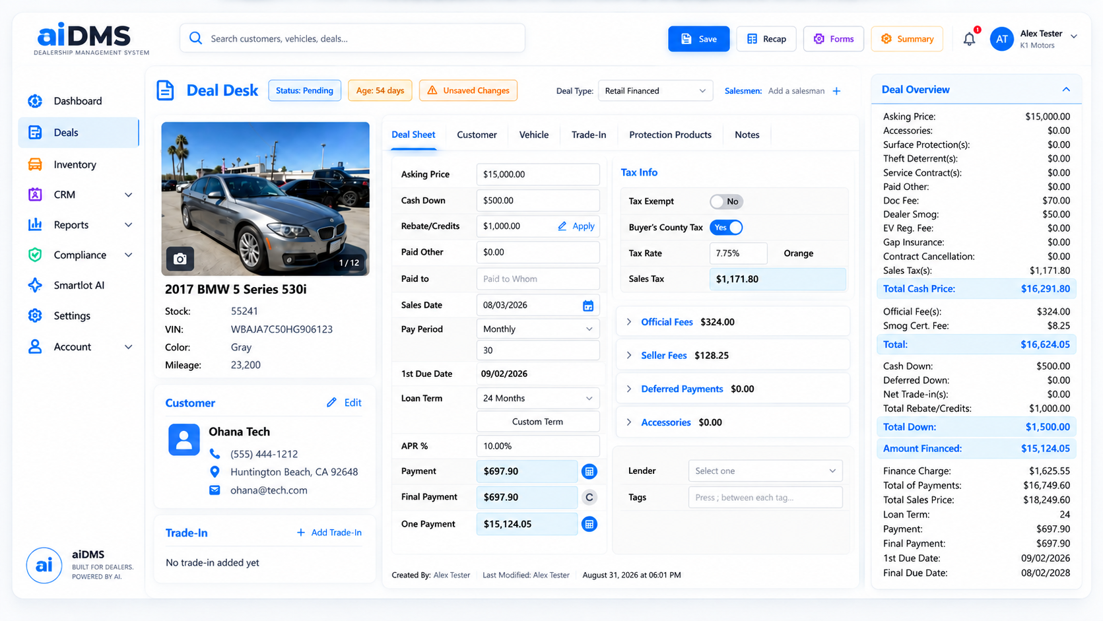This screenshot has width=1103, height=621.
Task: Click the Inventory sidebar icon
Action: tap(35, 164)
